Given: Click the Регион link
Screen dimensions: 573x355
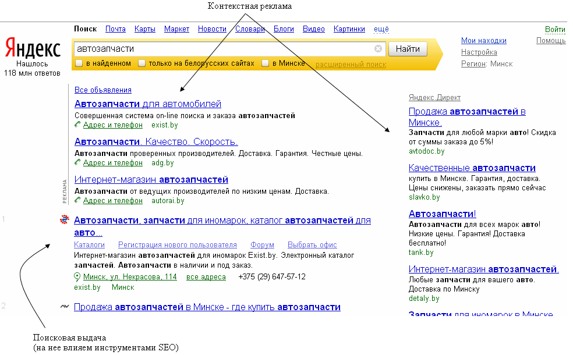Looking at the screenshot, I should click(473, 64).
